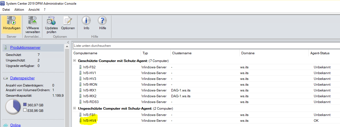This screenshot has height=127, width=340.
Task: Click the Windows-Server type cell of WS-RDS3
Action: pyautogui.click(x=154, y=102)
